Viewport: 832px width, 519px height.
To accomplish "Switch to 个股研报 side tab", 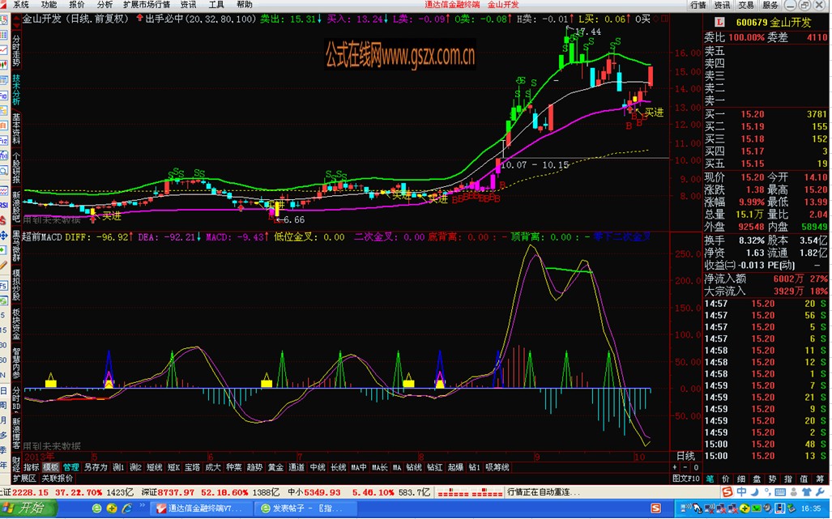I will click(x=16, y=167).
